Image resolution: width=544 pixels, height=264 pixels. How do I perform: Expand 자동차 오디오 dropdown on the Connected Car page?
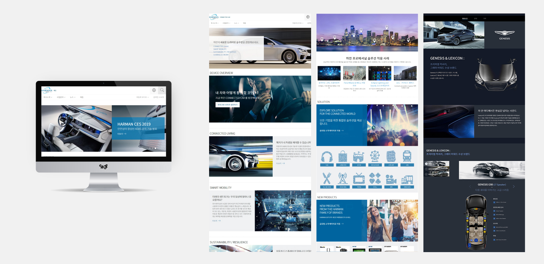click(x=297, y=23)
